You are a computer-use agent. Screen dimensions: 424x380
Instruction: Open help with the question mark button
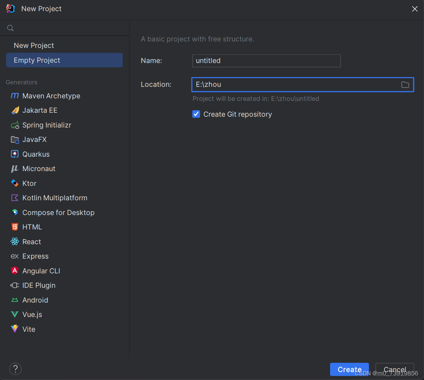click(x=15, y=368)
